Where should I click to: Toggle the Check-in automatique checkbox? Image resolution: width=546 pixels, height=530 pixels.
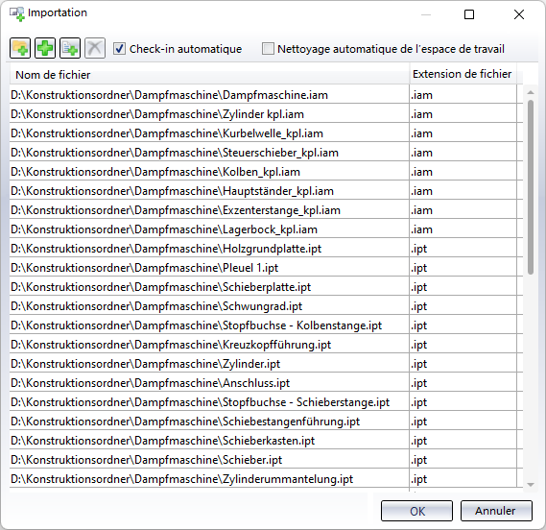(x=119, y=48)
